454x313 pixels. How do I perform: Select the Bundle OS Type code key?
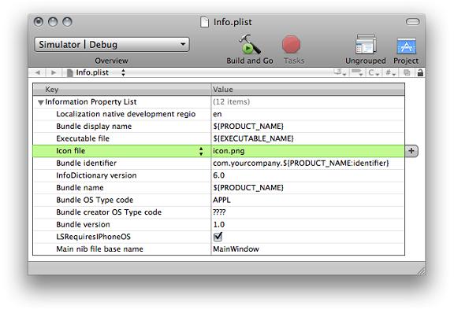pos(95,200)
